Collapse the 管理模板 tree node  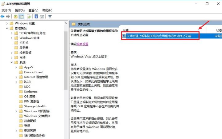click(x=7, y=28)
